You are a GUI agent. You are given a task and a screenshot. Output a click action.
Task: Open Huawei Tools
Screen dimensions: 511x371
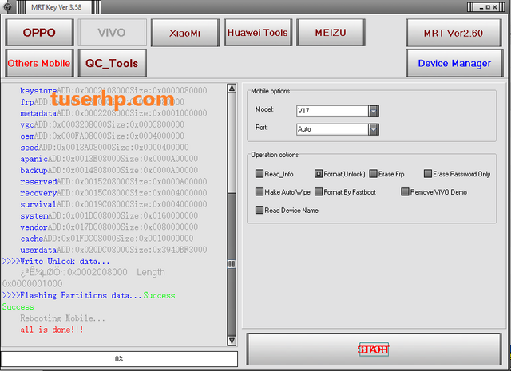point(258,32)
